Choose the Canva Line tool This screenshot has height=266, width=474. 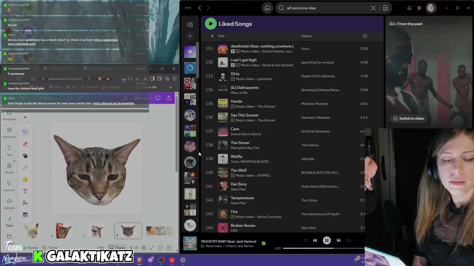(x=25, y=168)
